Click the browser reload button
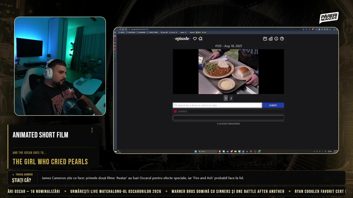The width and height of the screenshot is (353, 198). [120, 29]
